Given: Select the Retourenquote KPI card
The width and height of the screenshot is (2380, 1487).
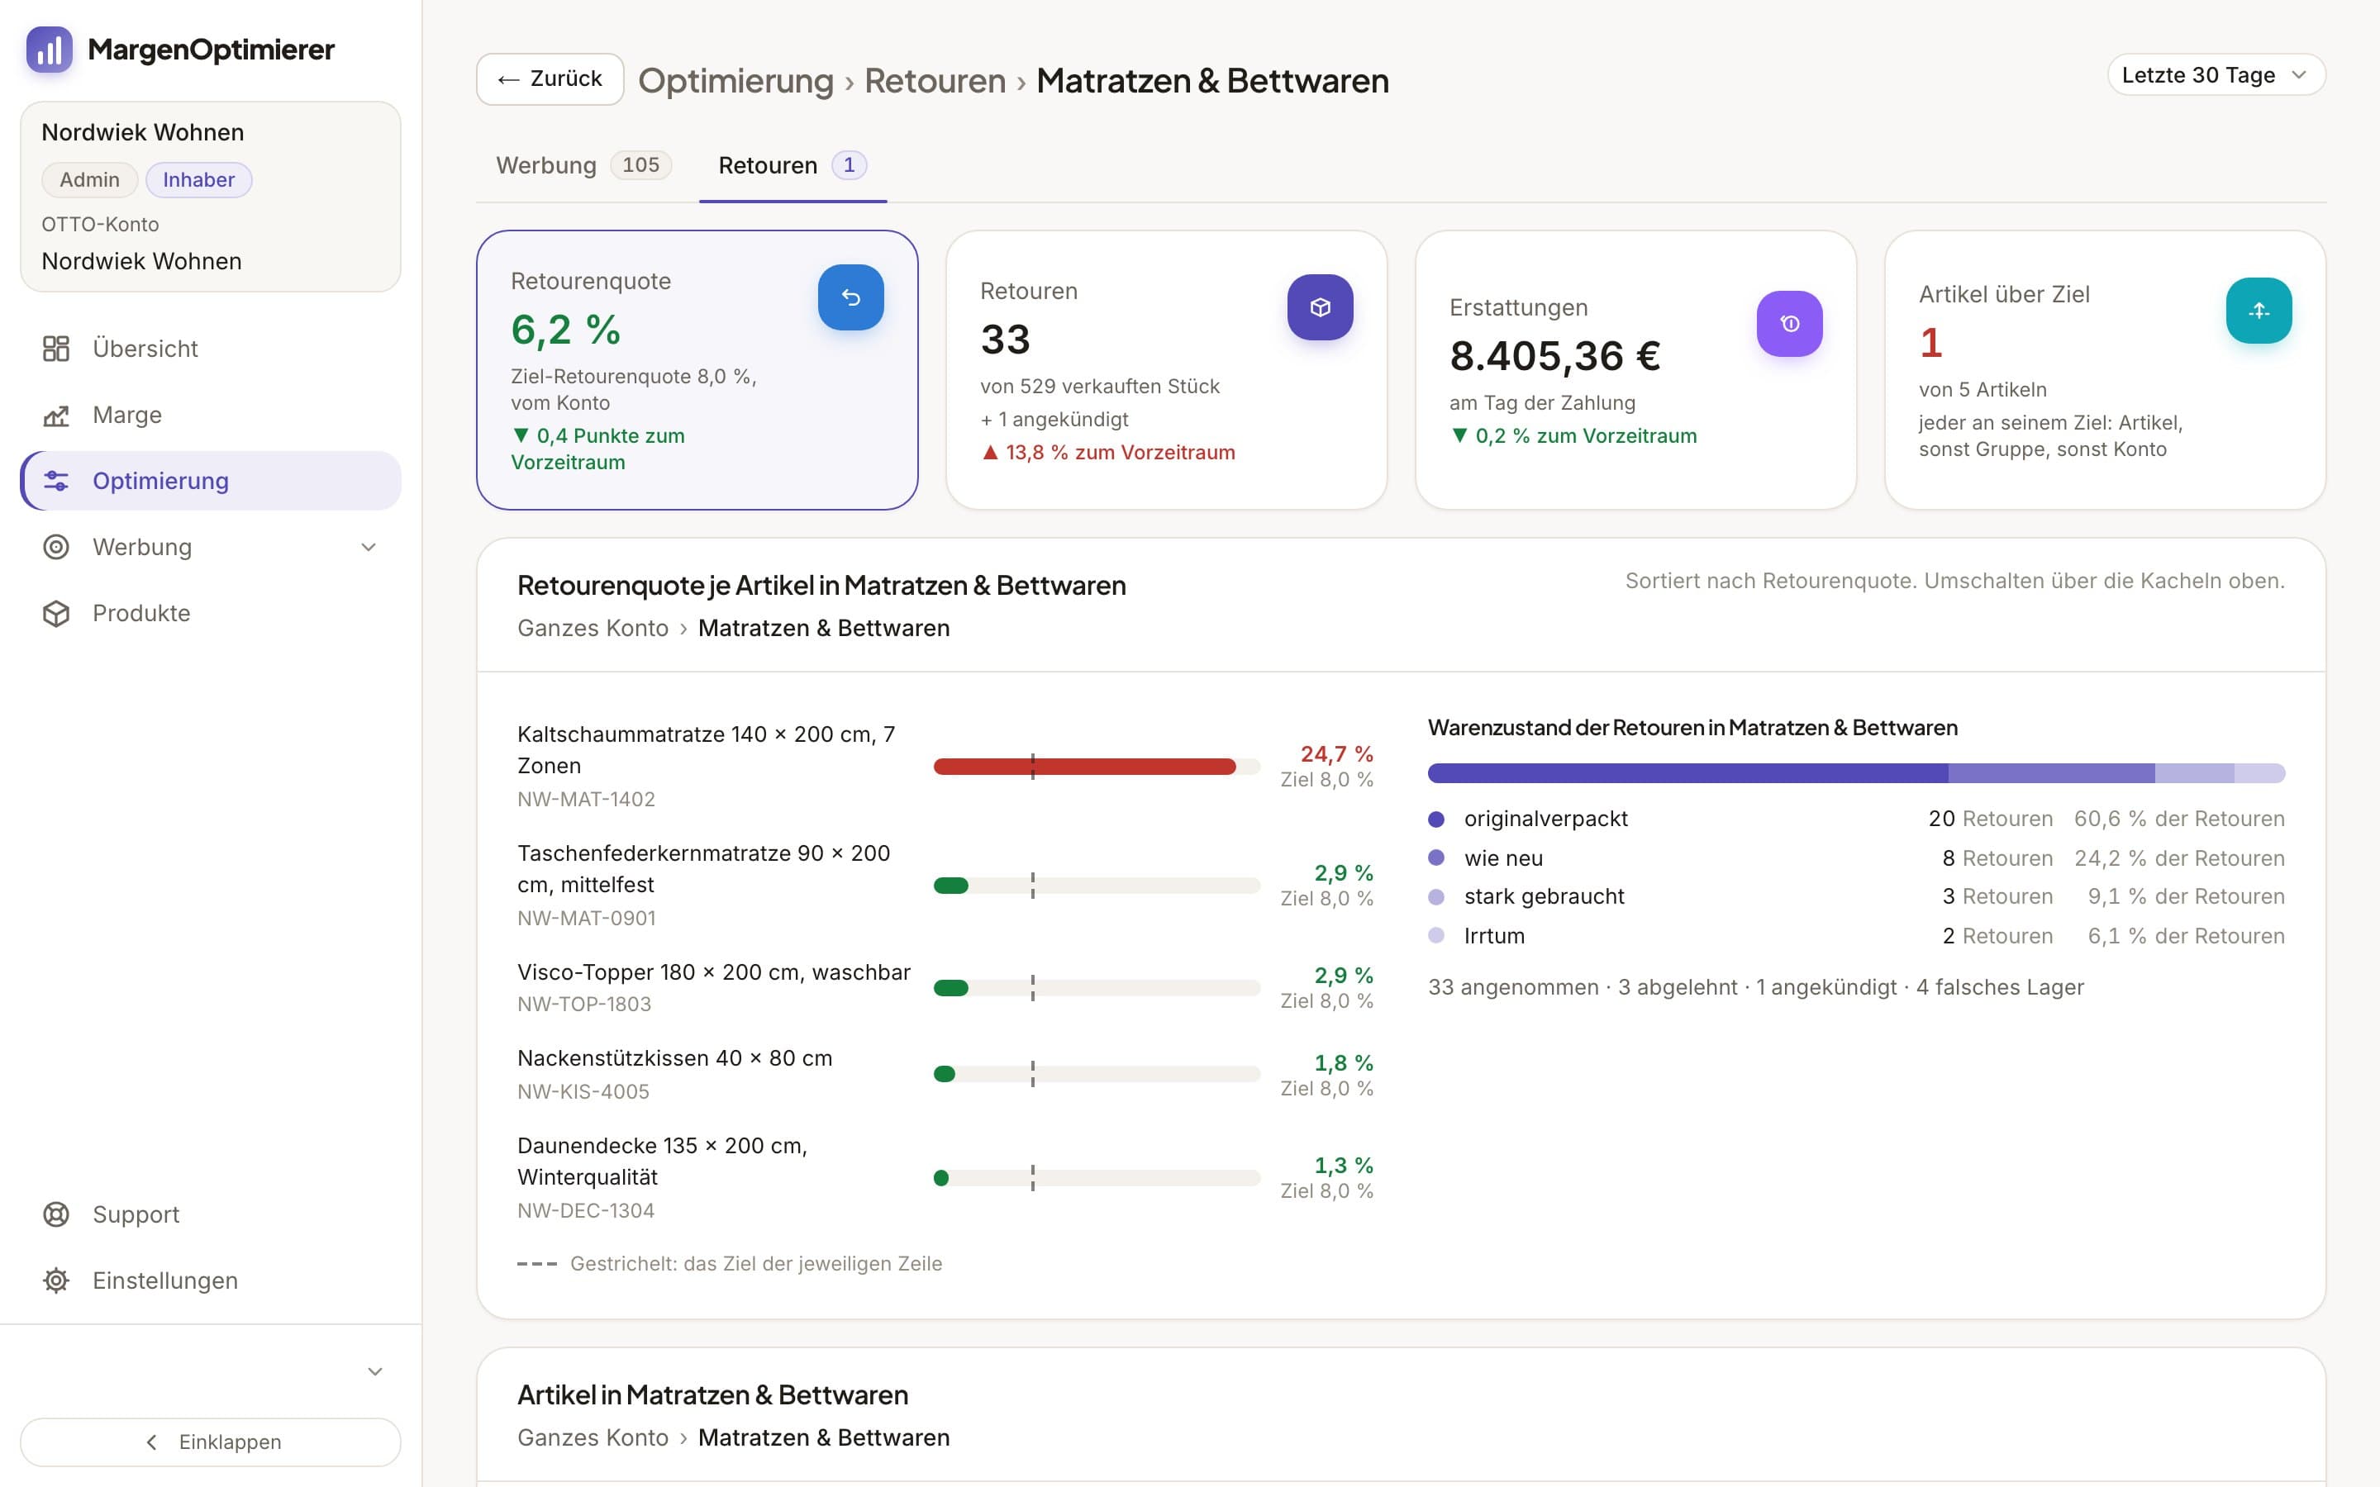Looking at the screenshot, I should click(x=697, y=370).
